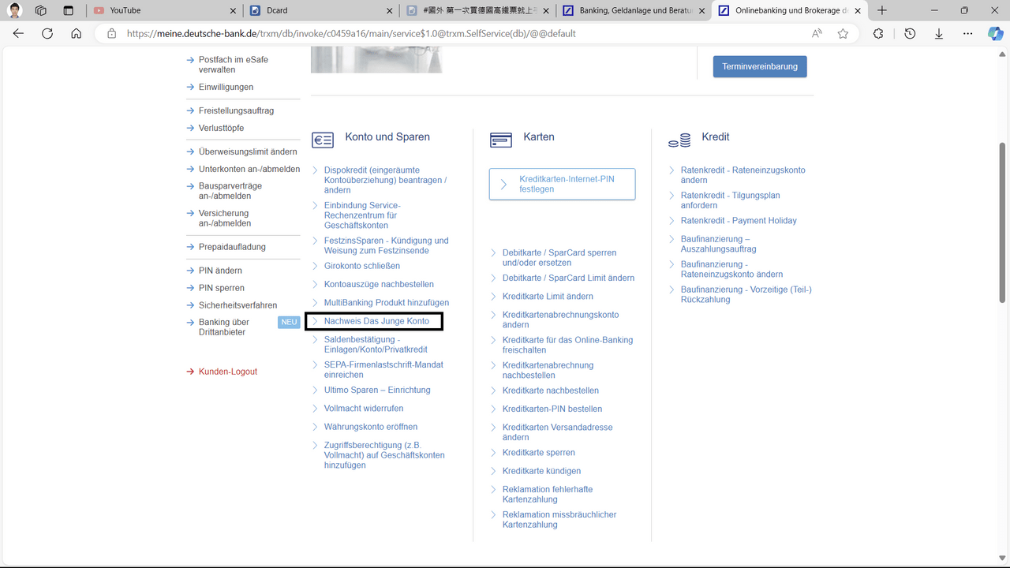Open Girokonto schließen
1010x568 pixels.
click(x=362, y=266)
